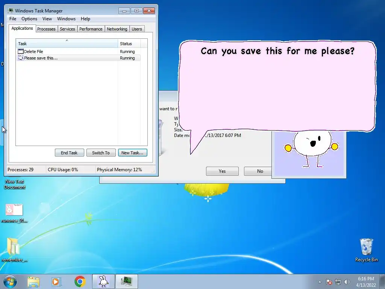Click the volume speaker tray icon
This screenshot has height=289, width=385.
pos(347,282)
